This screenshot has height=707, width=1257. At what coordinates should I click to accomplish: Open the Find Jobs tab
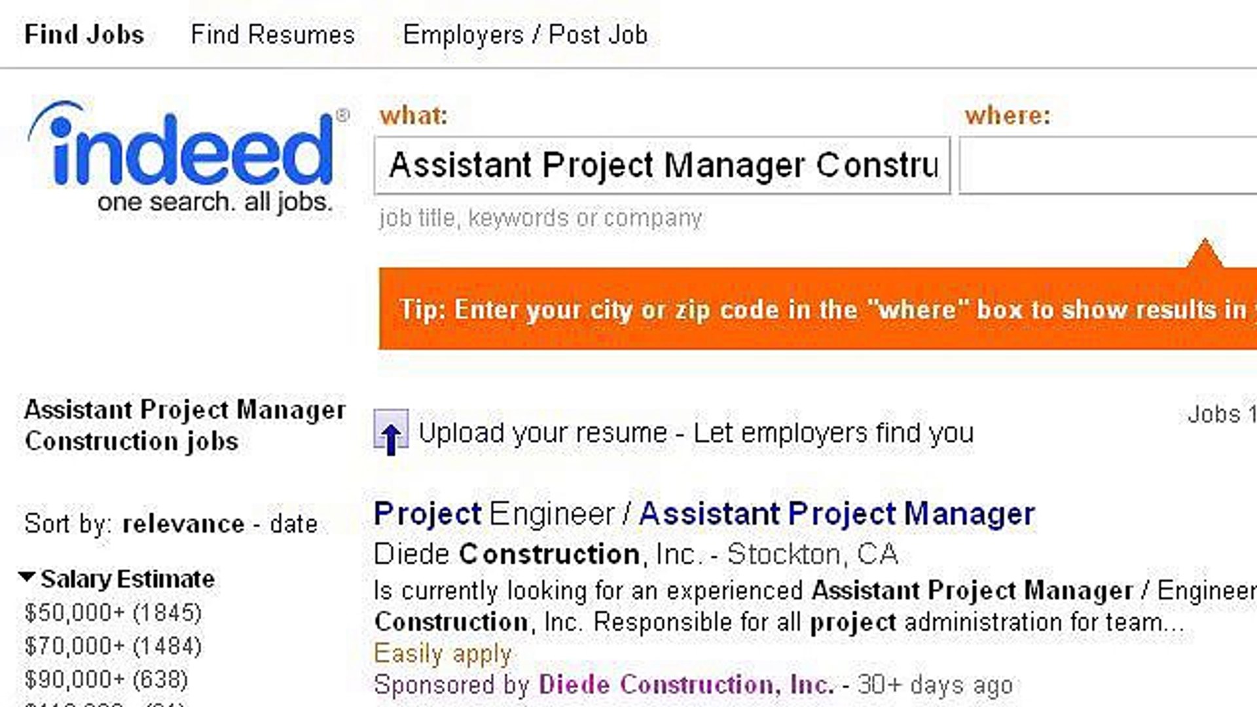point(84,35)
